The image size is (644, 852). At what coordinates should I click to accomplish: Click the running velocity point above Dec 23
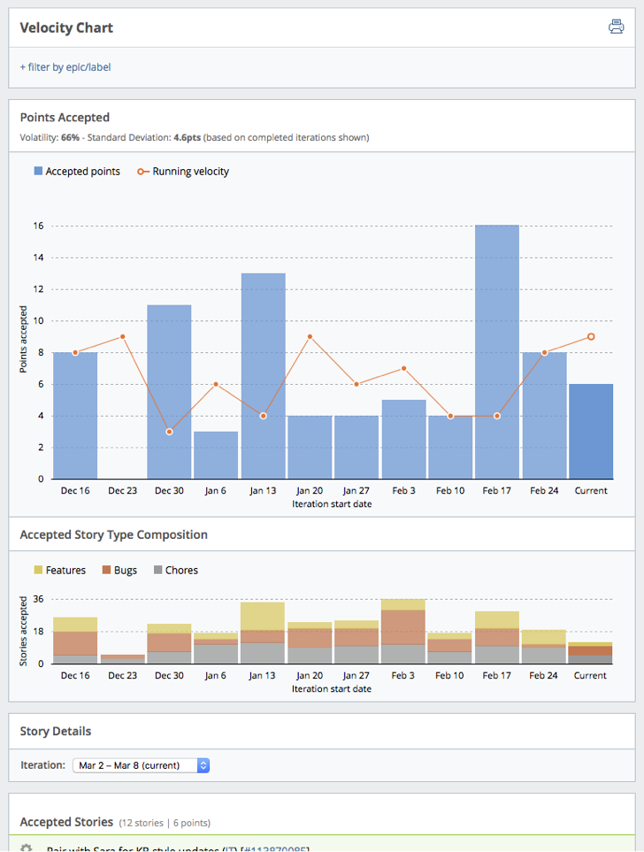[x=122, y=336]
